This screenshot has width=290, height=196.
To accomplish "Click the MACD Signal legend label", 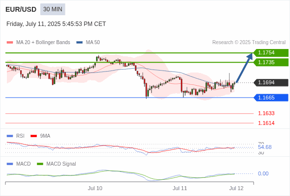I will tap(61, 164).
